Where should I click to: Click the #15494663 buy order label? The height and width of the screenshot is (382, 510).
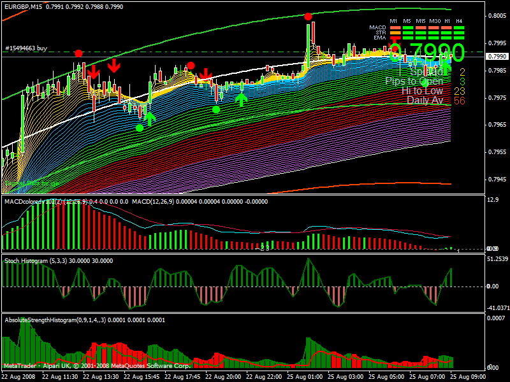coord(25,48)
